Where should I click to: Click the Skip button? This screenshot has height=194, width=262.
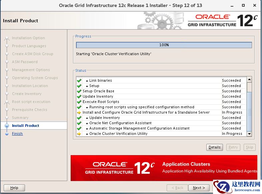coord(249,147)
